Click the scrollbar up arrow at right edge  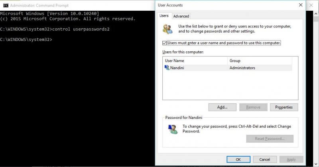(316, 14)
